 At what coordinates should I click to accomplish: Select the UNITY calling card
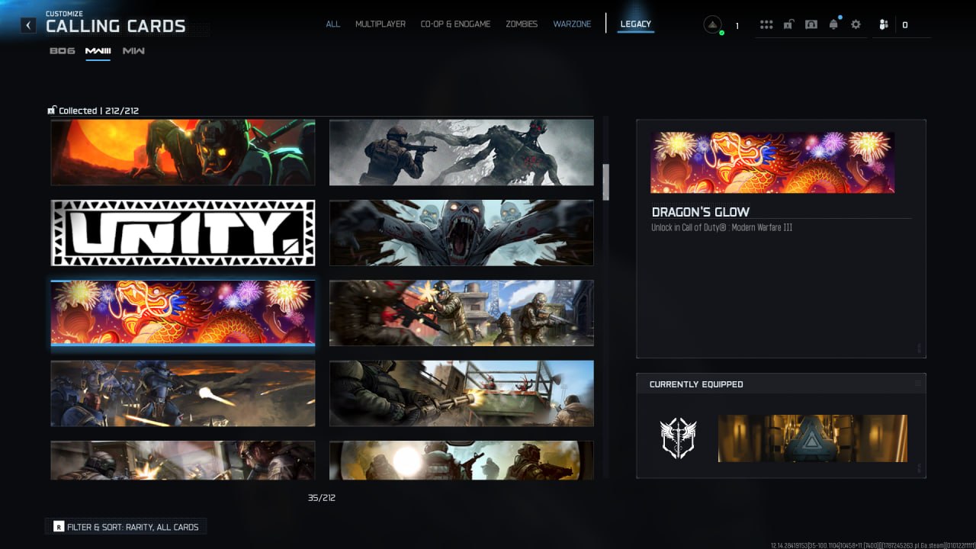click(x=183, y=233)
